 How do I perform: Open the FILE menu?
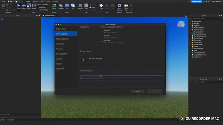click(3, 1)
